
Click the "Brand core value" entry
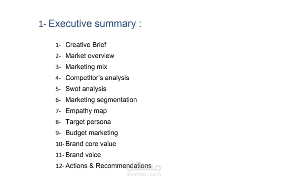point(91,144)
